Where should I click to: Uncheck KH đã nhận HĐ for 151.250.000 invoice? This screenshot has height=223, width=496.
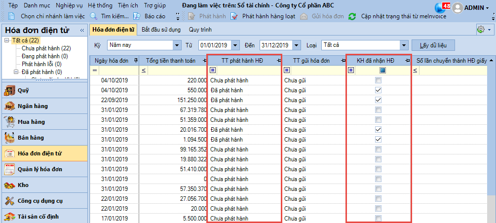pos(378,100)
